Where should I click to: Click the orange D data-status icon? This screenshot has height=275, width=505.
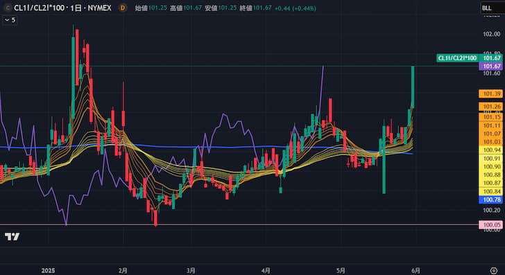coord(122,8)
